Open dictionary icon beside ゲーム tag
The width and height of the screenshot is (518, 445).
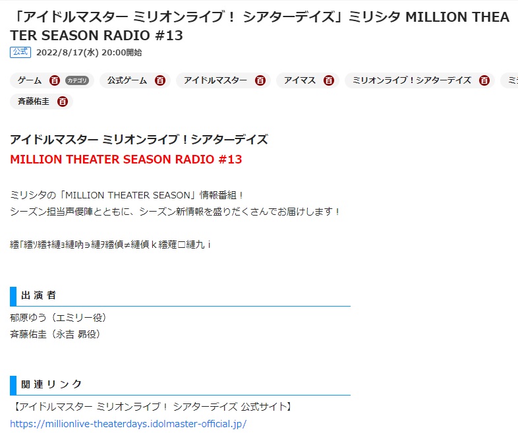coord(55,80)
